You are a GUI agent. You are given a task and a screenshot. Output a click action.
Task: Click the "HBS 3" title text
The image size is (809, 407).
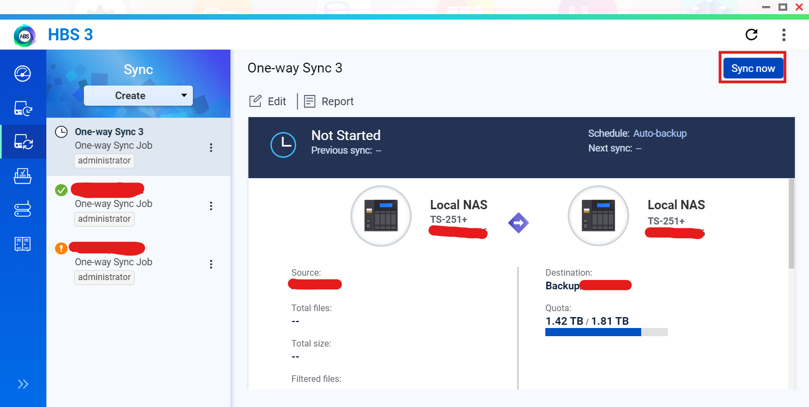pyautogui.click(x=70, y=35)
